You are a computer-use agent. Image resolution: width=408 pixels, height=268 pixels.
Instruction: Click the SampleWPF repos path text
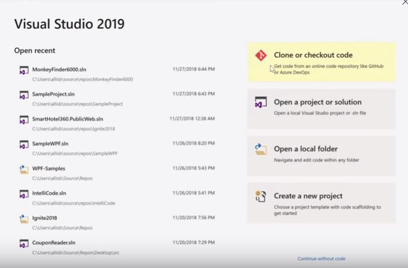point(75,154)
